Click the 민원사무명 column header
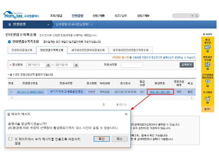219x165 pixels. (66, 83)
